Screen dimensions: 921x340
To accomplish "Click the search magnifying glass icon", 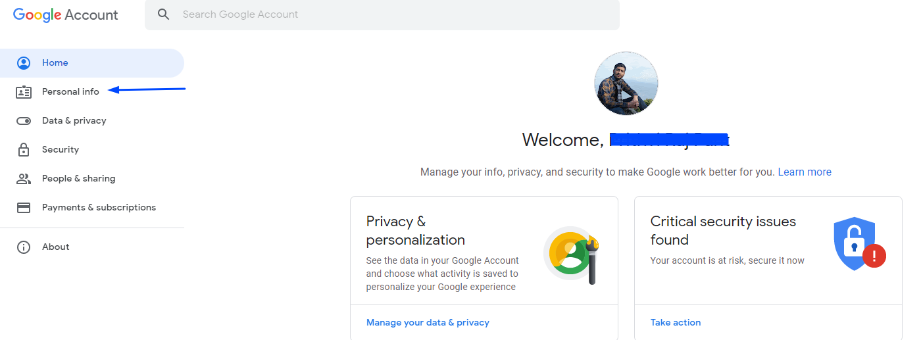I will tap(164, 14).
